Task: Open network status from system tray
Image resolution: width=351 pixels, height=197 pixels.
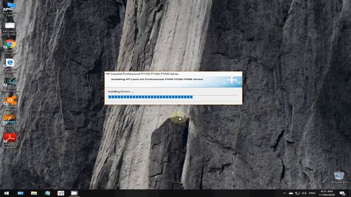Action: click(297, 193)
